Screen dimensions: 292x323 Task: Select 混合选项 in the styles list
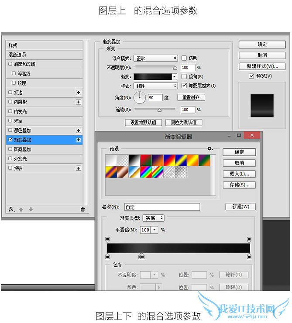pyautogui.click(x=45, y=55)
